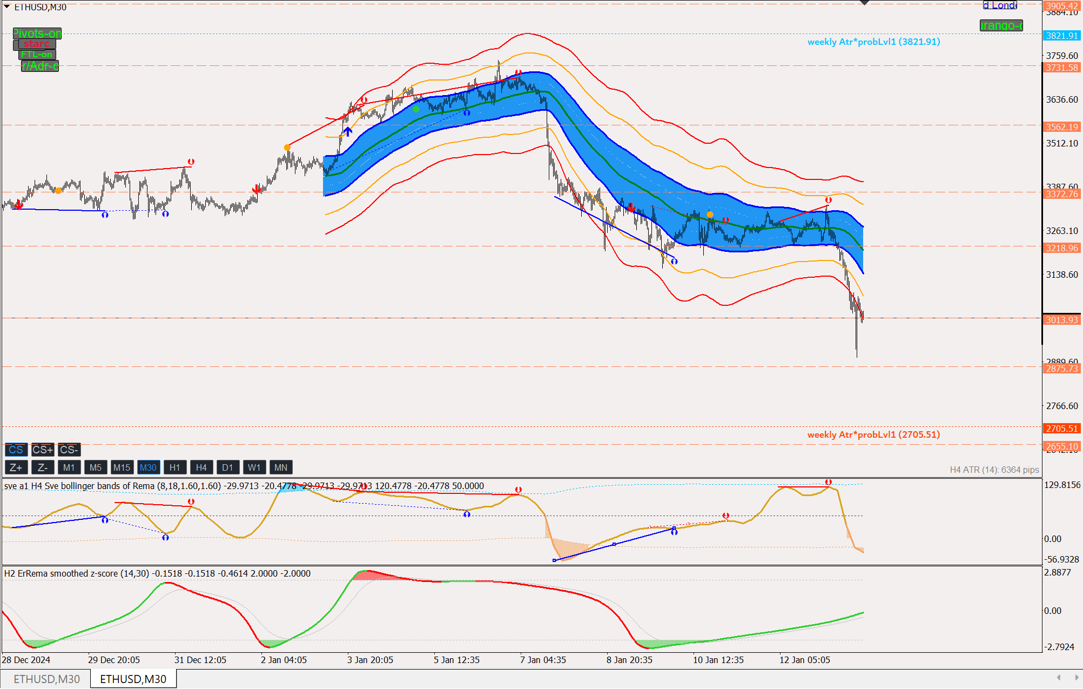Expand the ETHUSD,M30 chart menu triangle
Screen dimensions: 1083x689
(7, 6)
